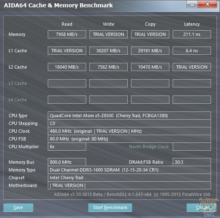This screenshot has height=218, width=220.
Task: Select Memory Read value 7958 MB/s
Action: pyautogui.click(x=67, y=34)
